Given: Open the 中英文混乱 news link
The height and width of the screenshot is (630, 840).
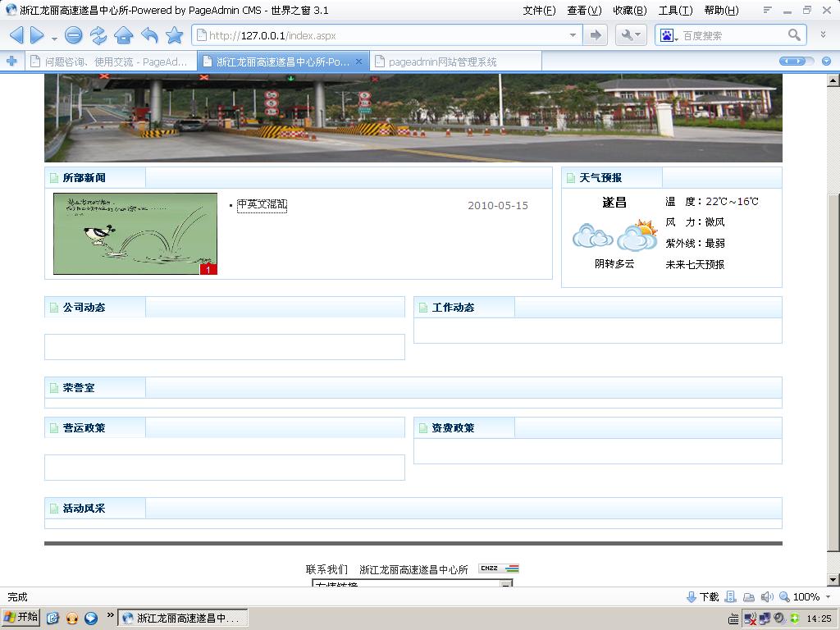Looking at the screenshot, I should pos(262,204).
